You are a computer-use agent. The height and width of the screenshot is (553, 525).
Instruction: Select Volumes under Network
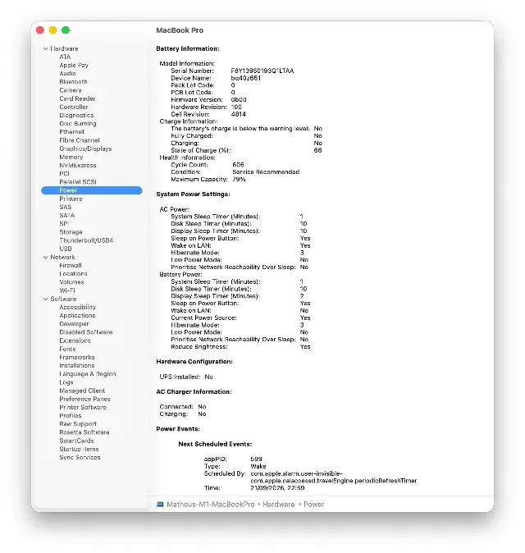point(71,282)
